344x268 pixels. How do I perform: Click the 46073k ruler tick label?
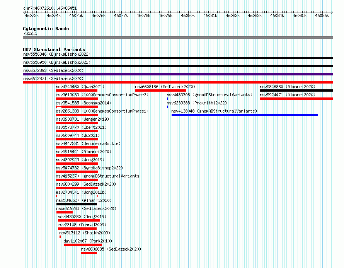(32, 15)
